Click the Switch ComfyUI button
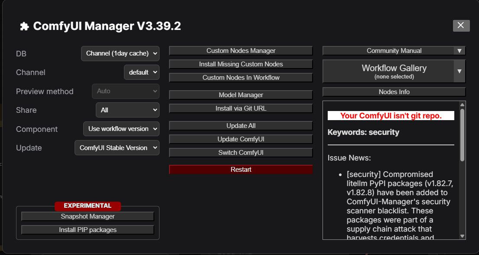This screenshot has width=479, height=255. click(x=241, y=153)
